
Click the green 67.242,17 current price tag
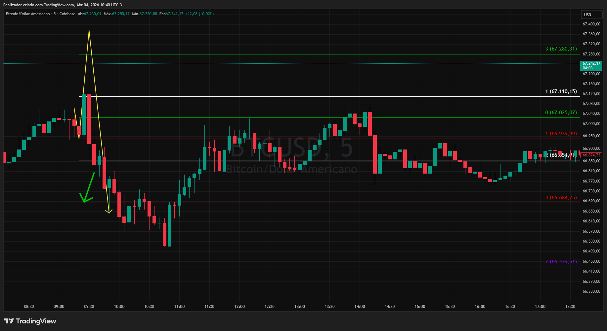tap(591, 65)
